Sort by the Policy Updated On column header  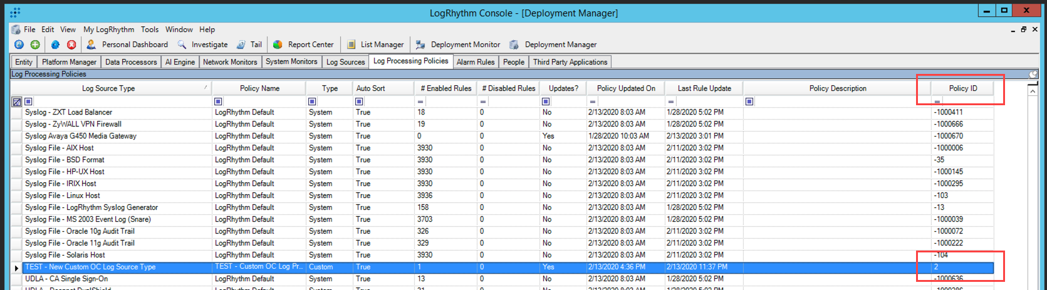coord(625,88)
